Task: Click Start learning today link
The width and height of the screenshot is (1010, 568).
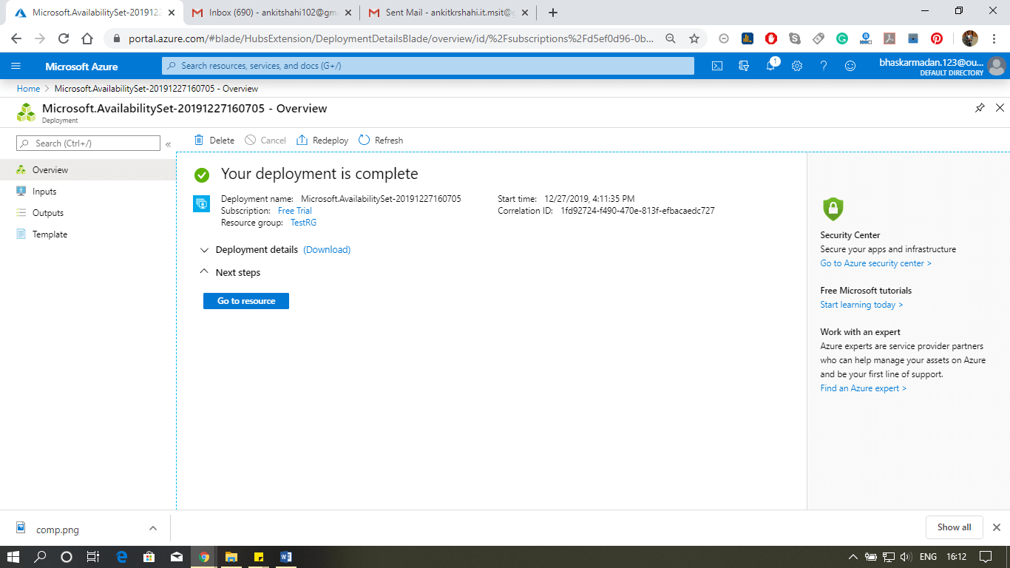Action: coord(861,305)
